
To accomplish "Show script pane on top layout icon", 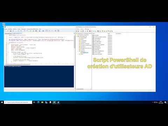I will (47, 31).
